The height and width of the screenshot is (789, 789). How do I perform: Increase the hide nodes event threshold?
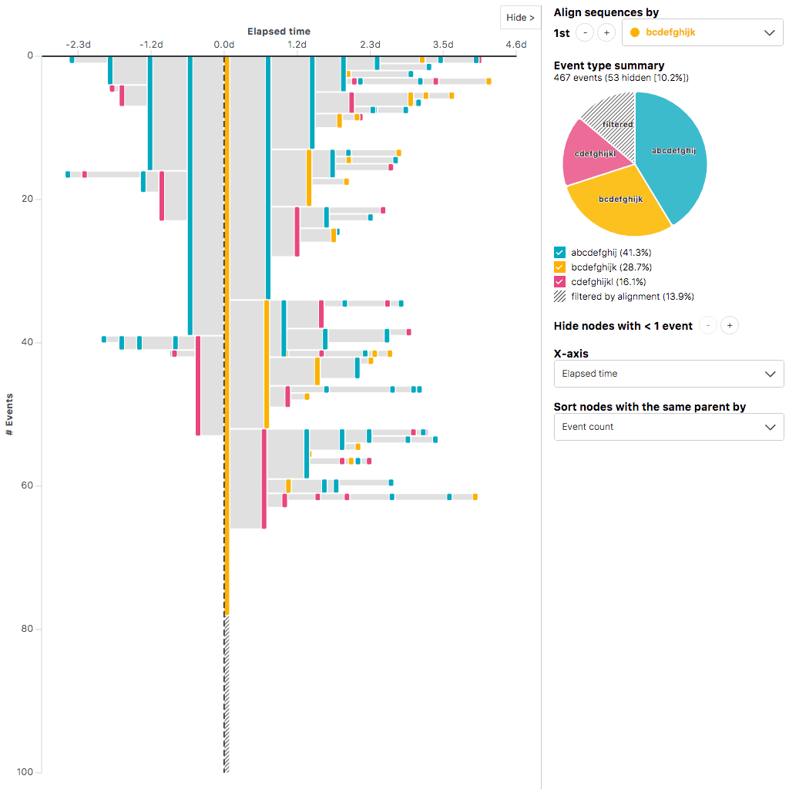[730, 325]
